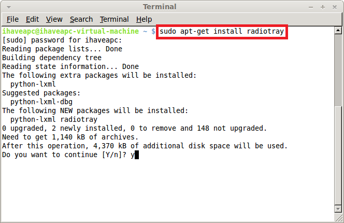The height and width of the screenshot is (223, 344).
Task: Click the black terminal cursor block
Action: (137, 155)
